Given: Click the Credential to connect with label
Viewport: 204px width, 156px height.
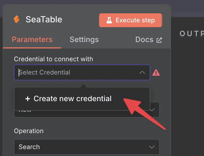Looking at the screenshot, I should [54, 59].
